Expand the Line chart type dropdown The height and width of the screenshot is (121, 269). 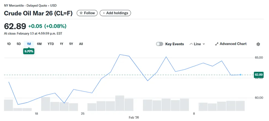click(197, 44)
